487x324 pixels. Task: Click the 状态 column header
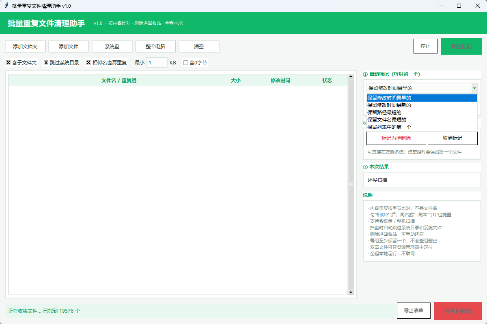[327, 81]
